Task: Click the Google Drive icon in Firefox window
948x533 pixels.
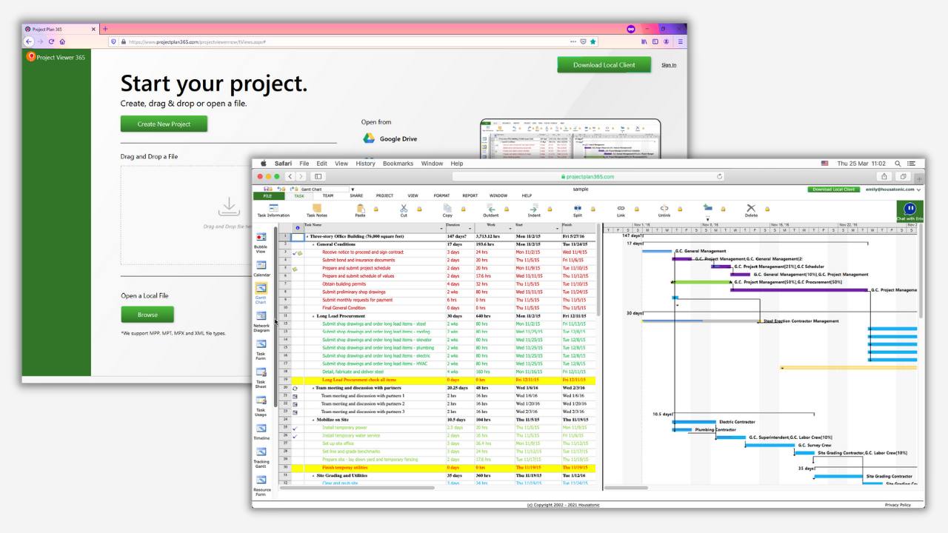Action: (x=369, y=138)
